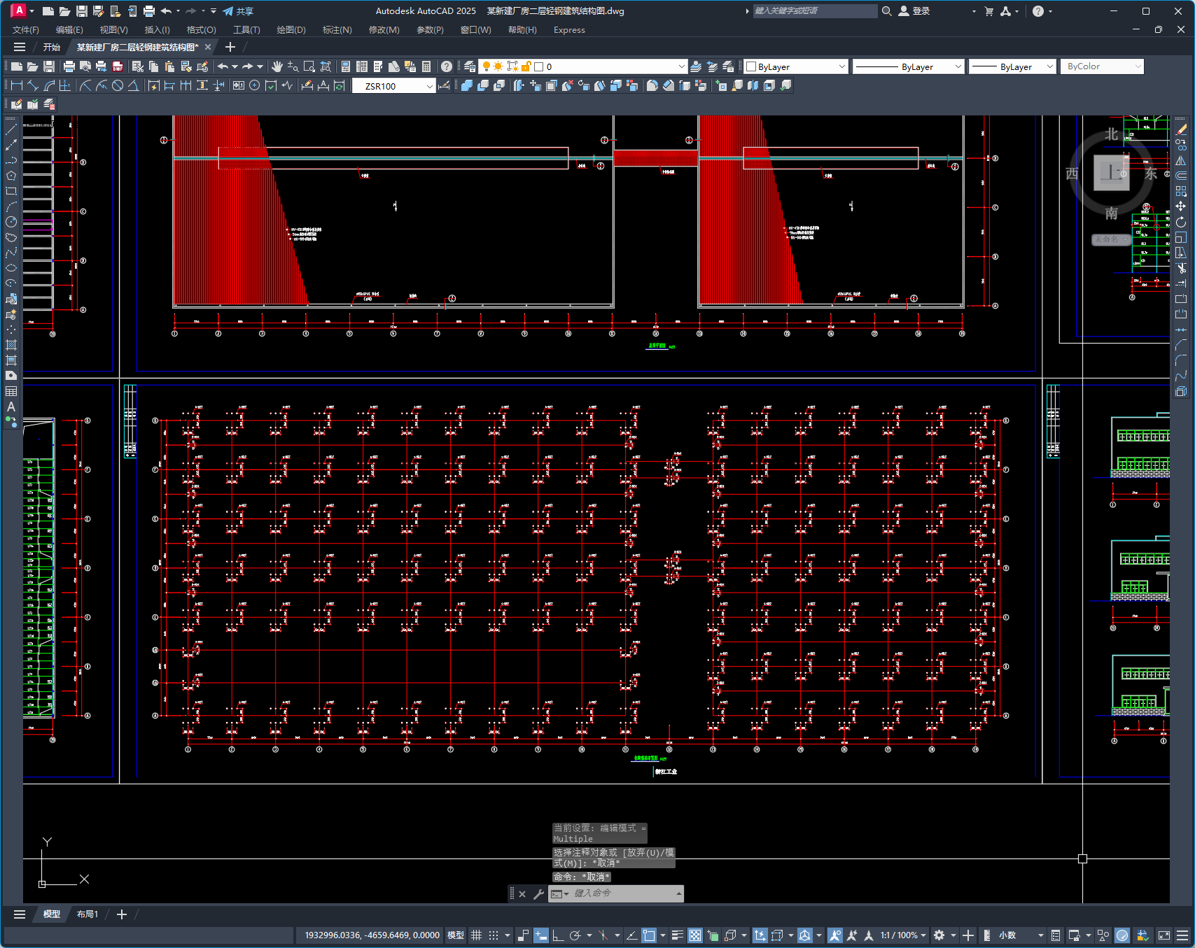Select the Circle draw tool
The width and height of the screenshot is (1195, 948).
click(x=11, y=222)
